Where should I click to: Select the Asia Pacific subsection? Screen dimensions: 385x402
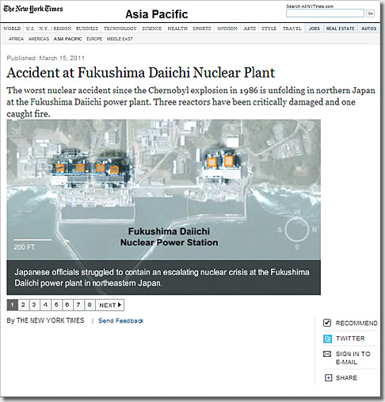(68, 39)
